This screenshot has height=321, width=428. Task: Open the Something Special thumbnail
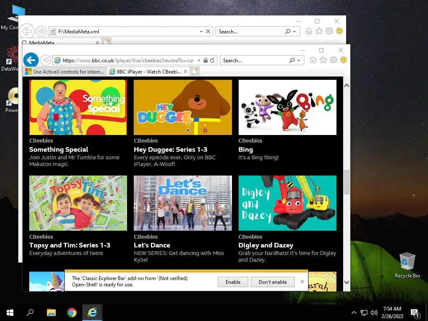(78, 107)
